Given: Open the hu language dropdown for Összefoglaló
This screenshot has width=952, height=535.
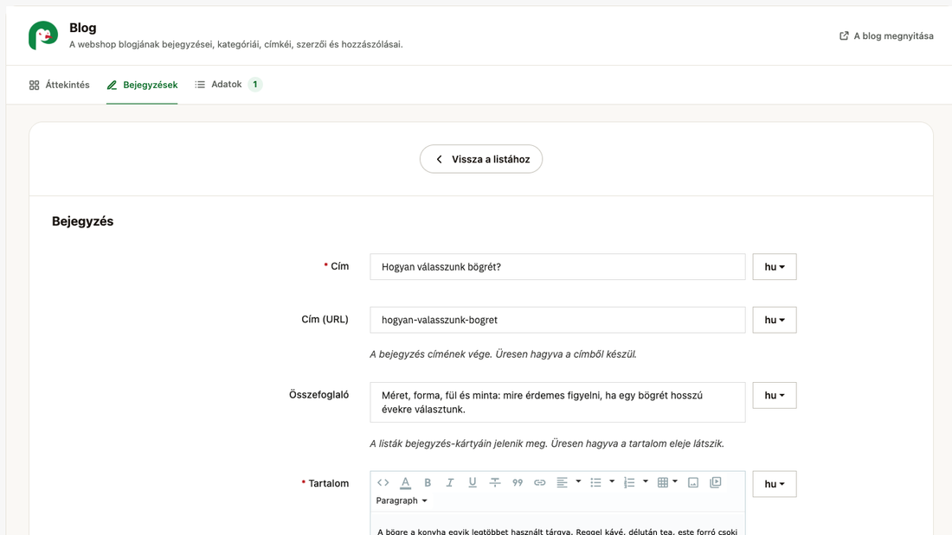Looking at the screenshot, I should [x=774, y=396].
